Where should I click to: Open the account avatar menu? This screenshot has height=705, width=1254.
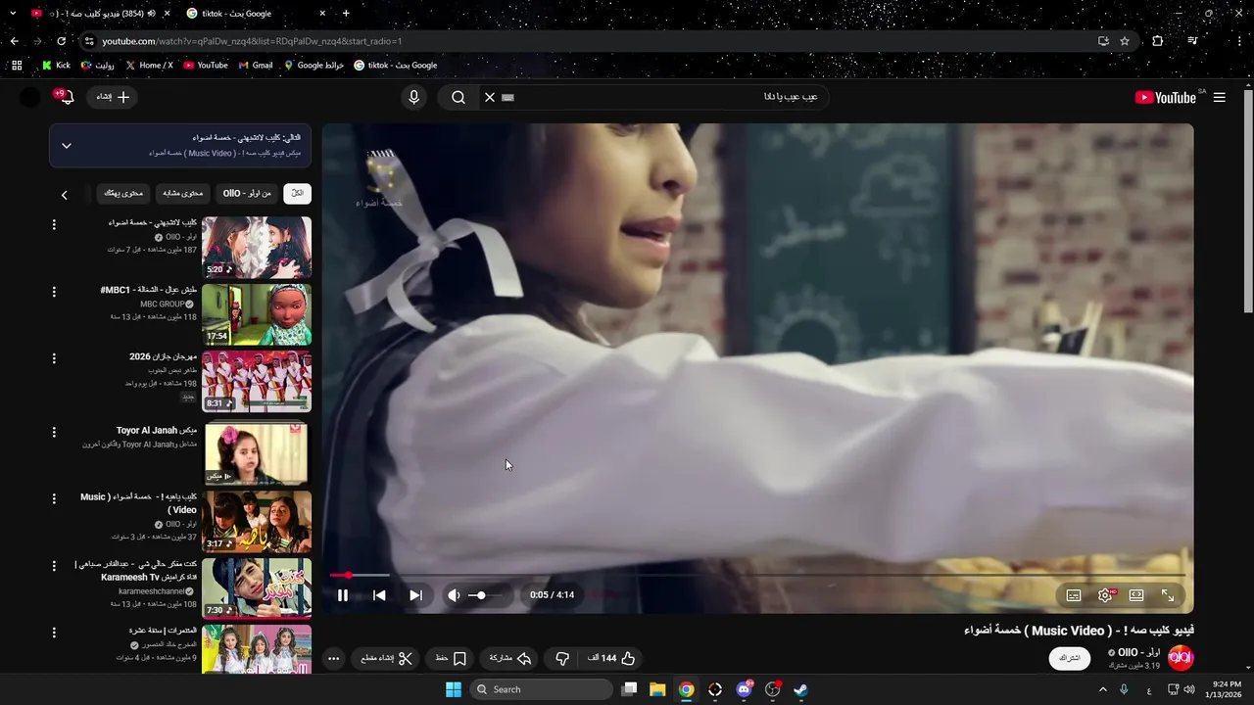(x=30, y=97)
